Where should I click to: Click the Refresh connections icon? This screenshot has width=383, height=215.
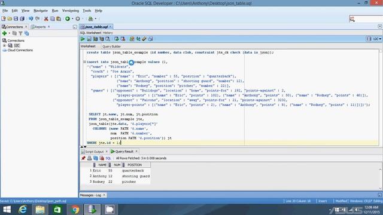coord(14,33)
